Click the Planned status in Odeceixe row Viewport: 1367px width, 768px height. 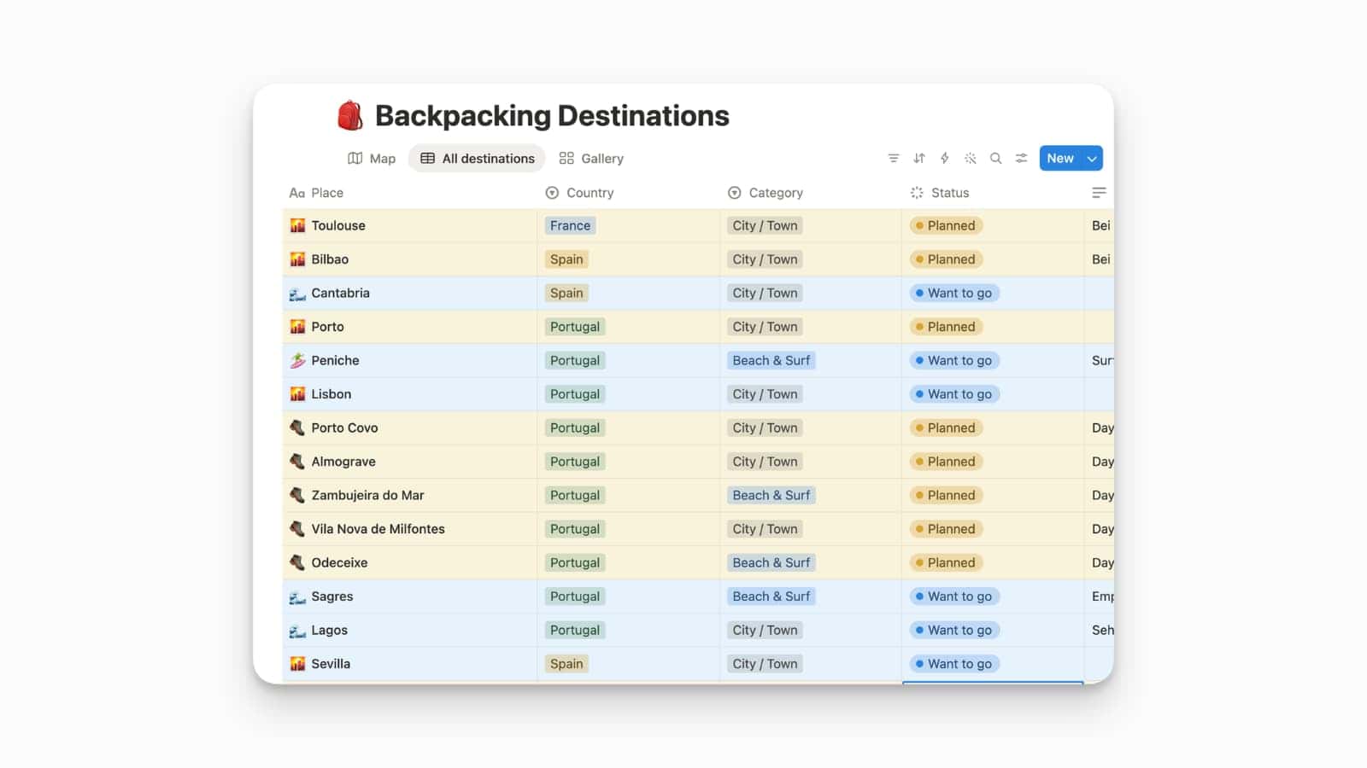click(x=946, y=563)
